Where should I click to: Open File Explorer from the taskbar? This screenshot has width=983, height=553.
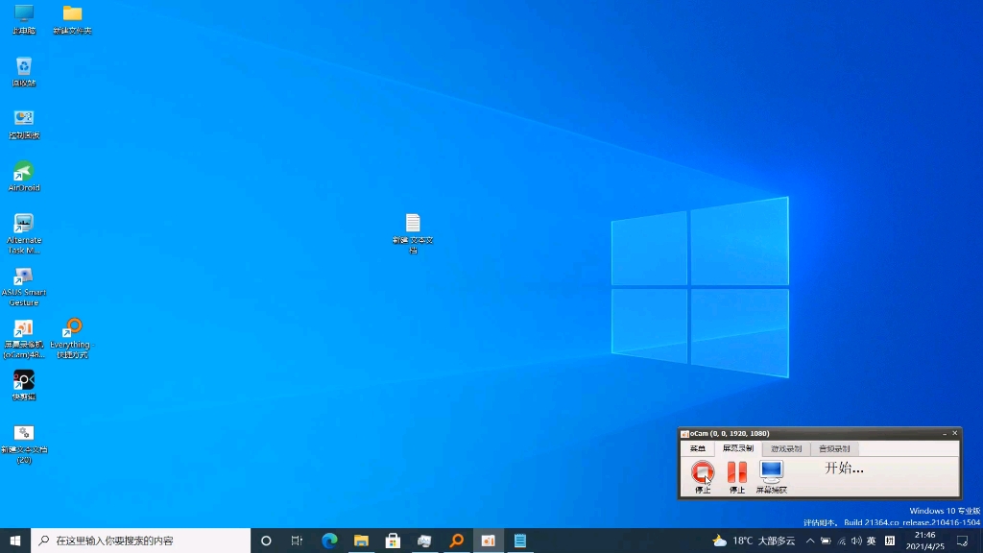[x=361, y=541]
